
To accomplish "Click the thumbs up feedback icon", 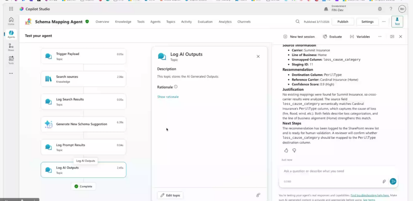I will 286,150.
